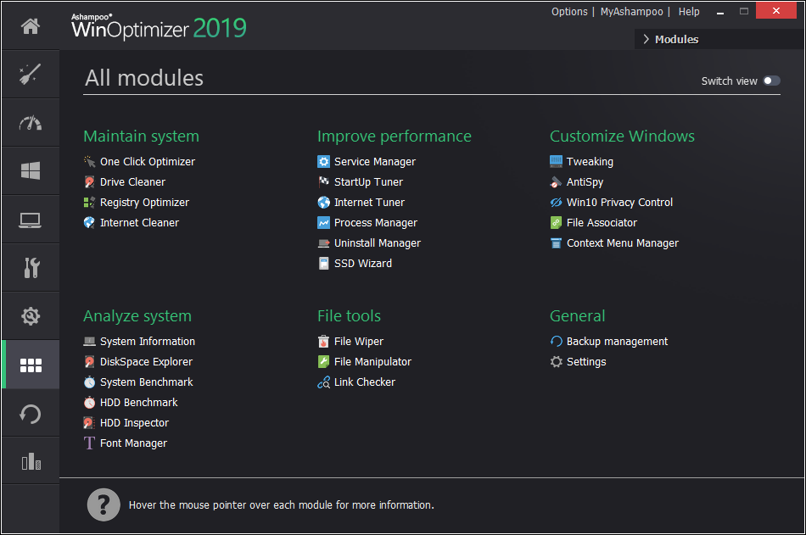Image resolution: width=806 pixels, height=535 pixels.
Task: Open the crossed-gear sidebar icon
Action: (x=31, y=316)
